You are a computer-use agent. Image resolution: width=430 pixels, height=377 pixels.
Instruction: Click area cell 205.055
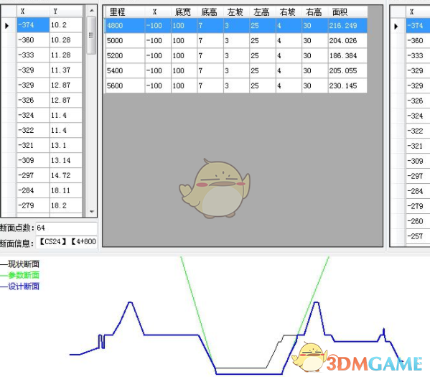347,71
